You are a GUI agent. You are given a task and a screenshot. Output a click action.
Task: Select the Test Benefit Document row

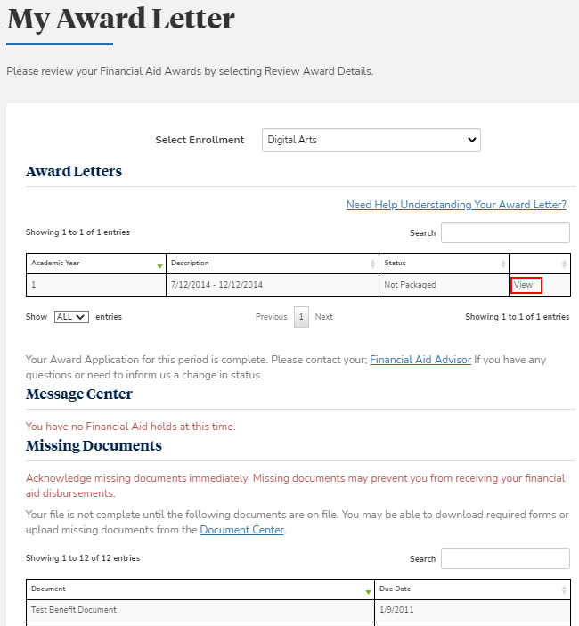(74, 610)
